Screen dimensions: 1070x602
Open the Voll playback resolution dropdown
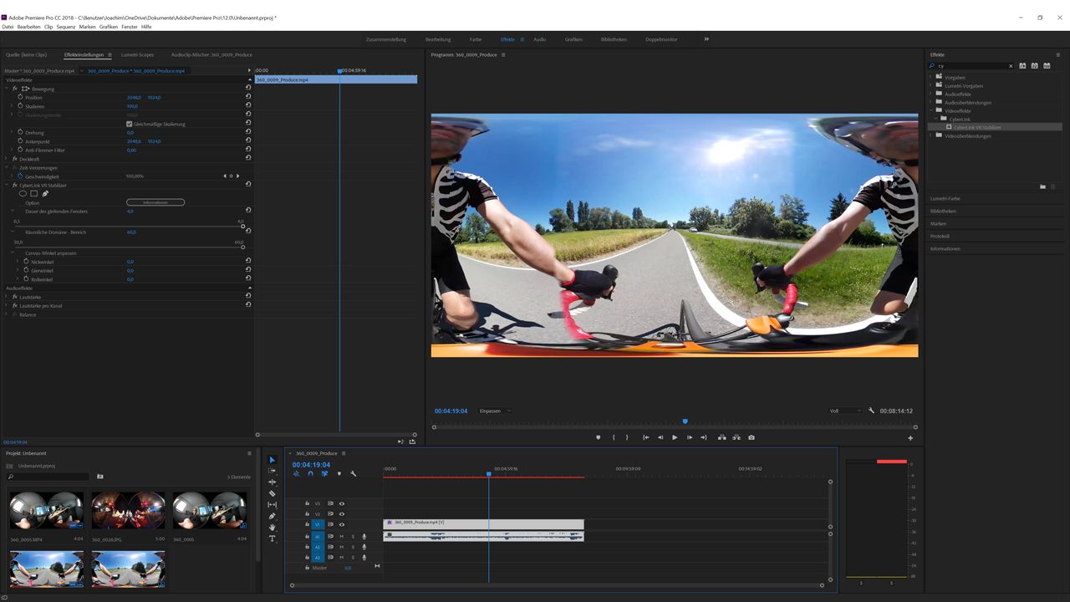click(x=844, y=411)
